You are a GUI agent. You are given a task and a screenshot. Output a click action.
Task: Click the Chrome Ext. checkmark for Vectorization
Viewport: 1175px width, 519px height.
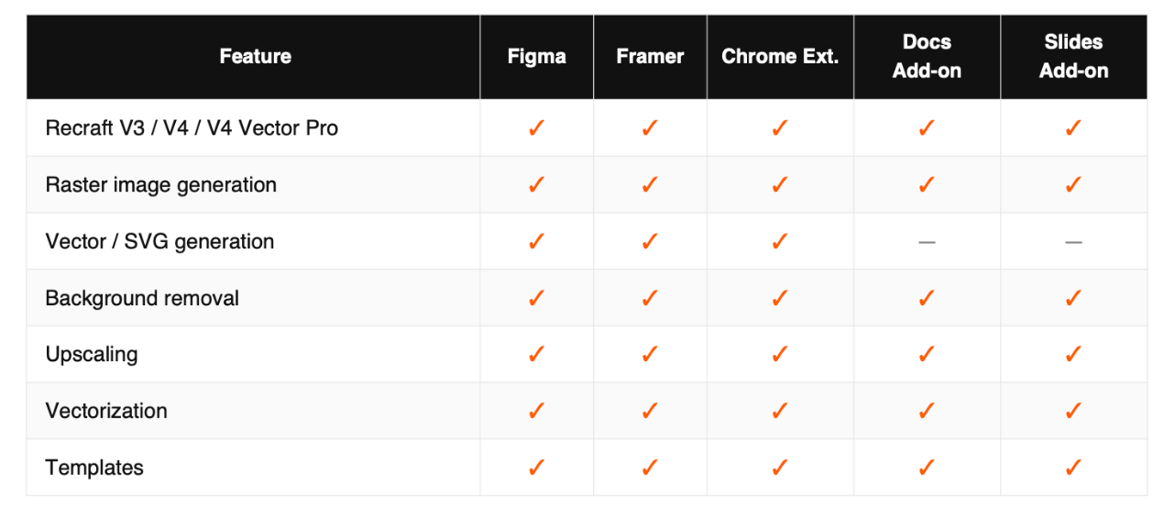pos(780,411)
